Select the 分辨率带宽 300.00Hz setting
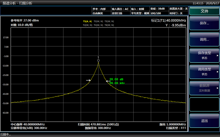This screenshot has height=137, width=220. point(29,128)
